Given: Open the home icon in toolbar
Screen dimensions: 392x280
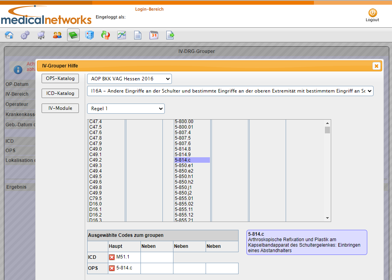Looking at the screenshot, I should (9, 35).
